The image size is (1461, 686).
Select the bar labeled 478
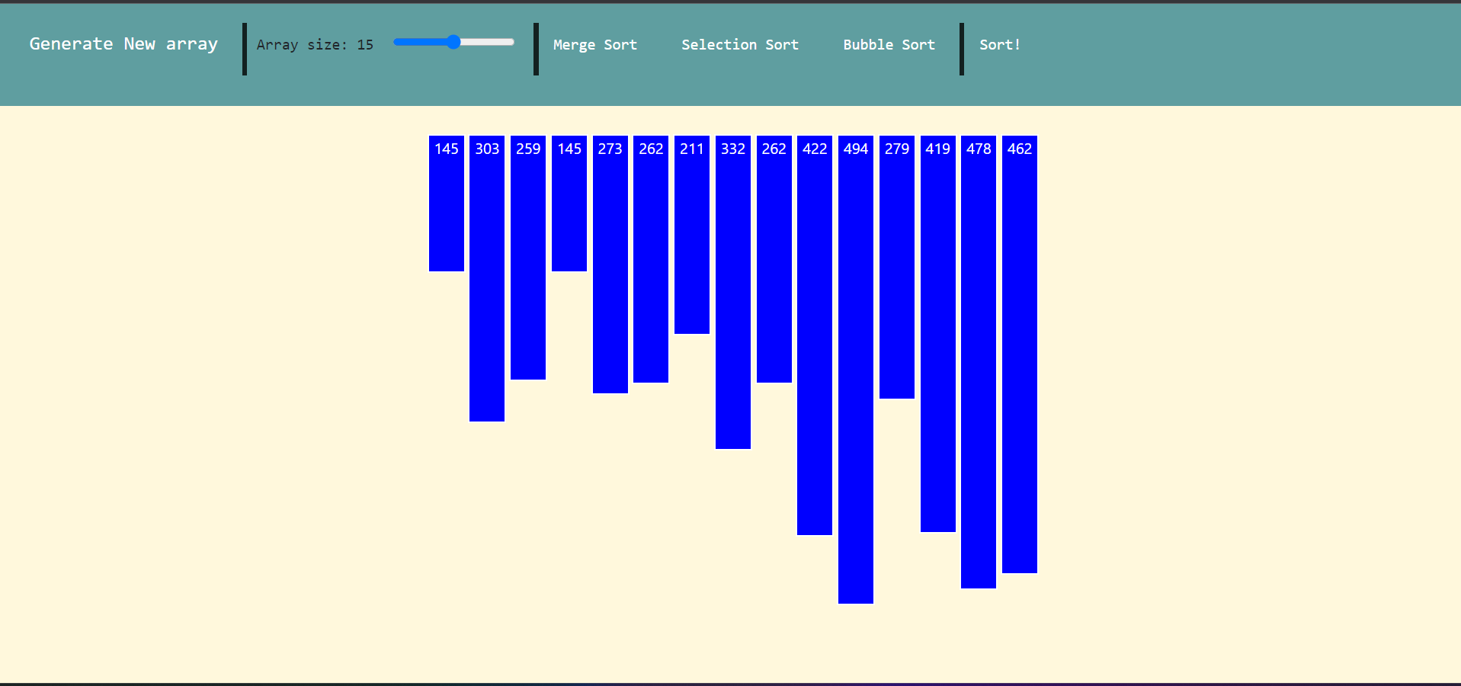tap(979, 362)
